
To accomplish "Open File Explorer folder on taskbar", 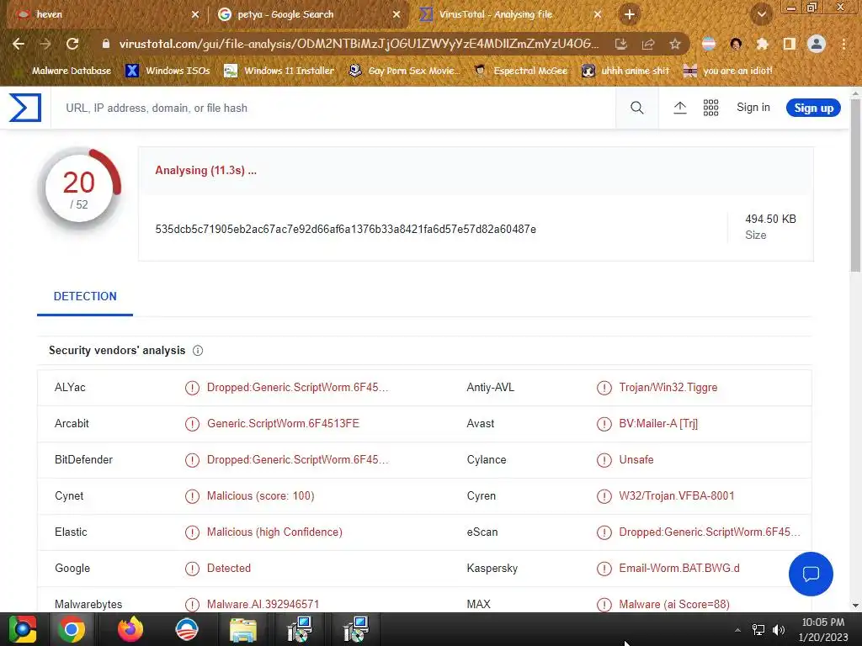I will (243, 629).
